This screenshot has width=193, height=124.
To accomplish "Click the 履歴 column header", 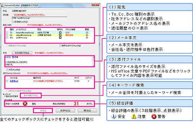I will click(x=87, y=30).
